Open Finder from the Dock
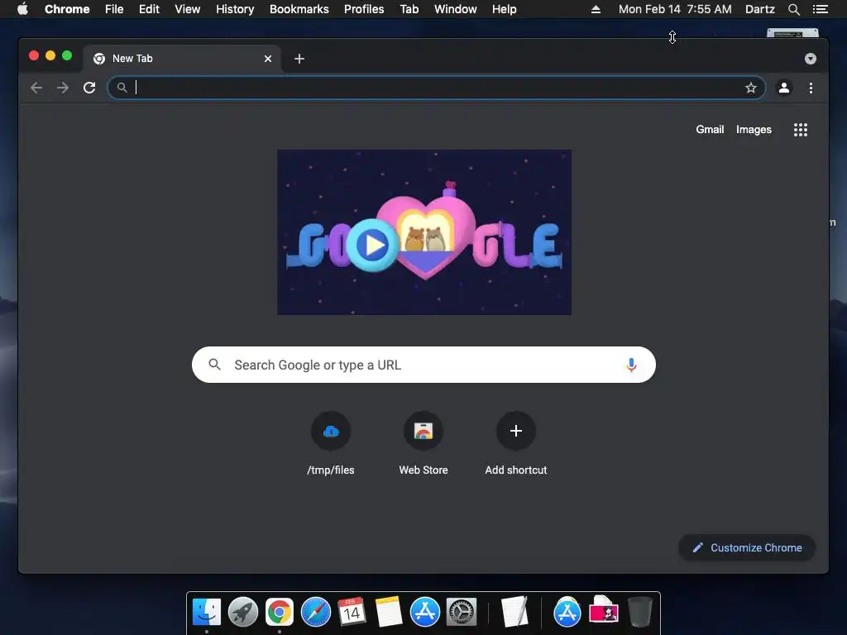 206,612
